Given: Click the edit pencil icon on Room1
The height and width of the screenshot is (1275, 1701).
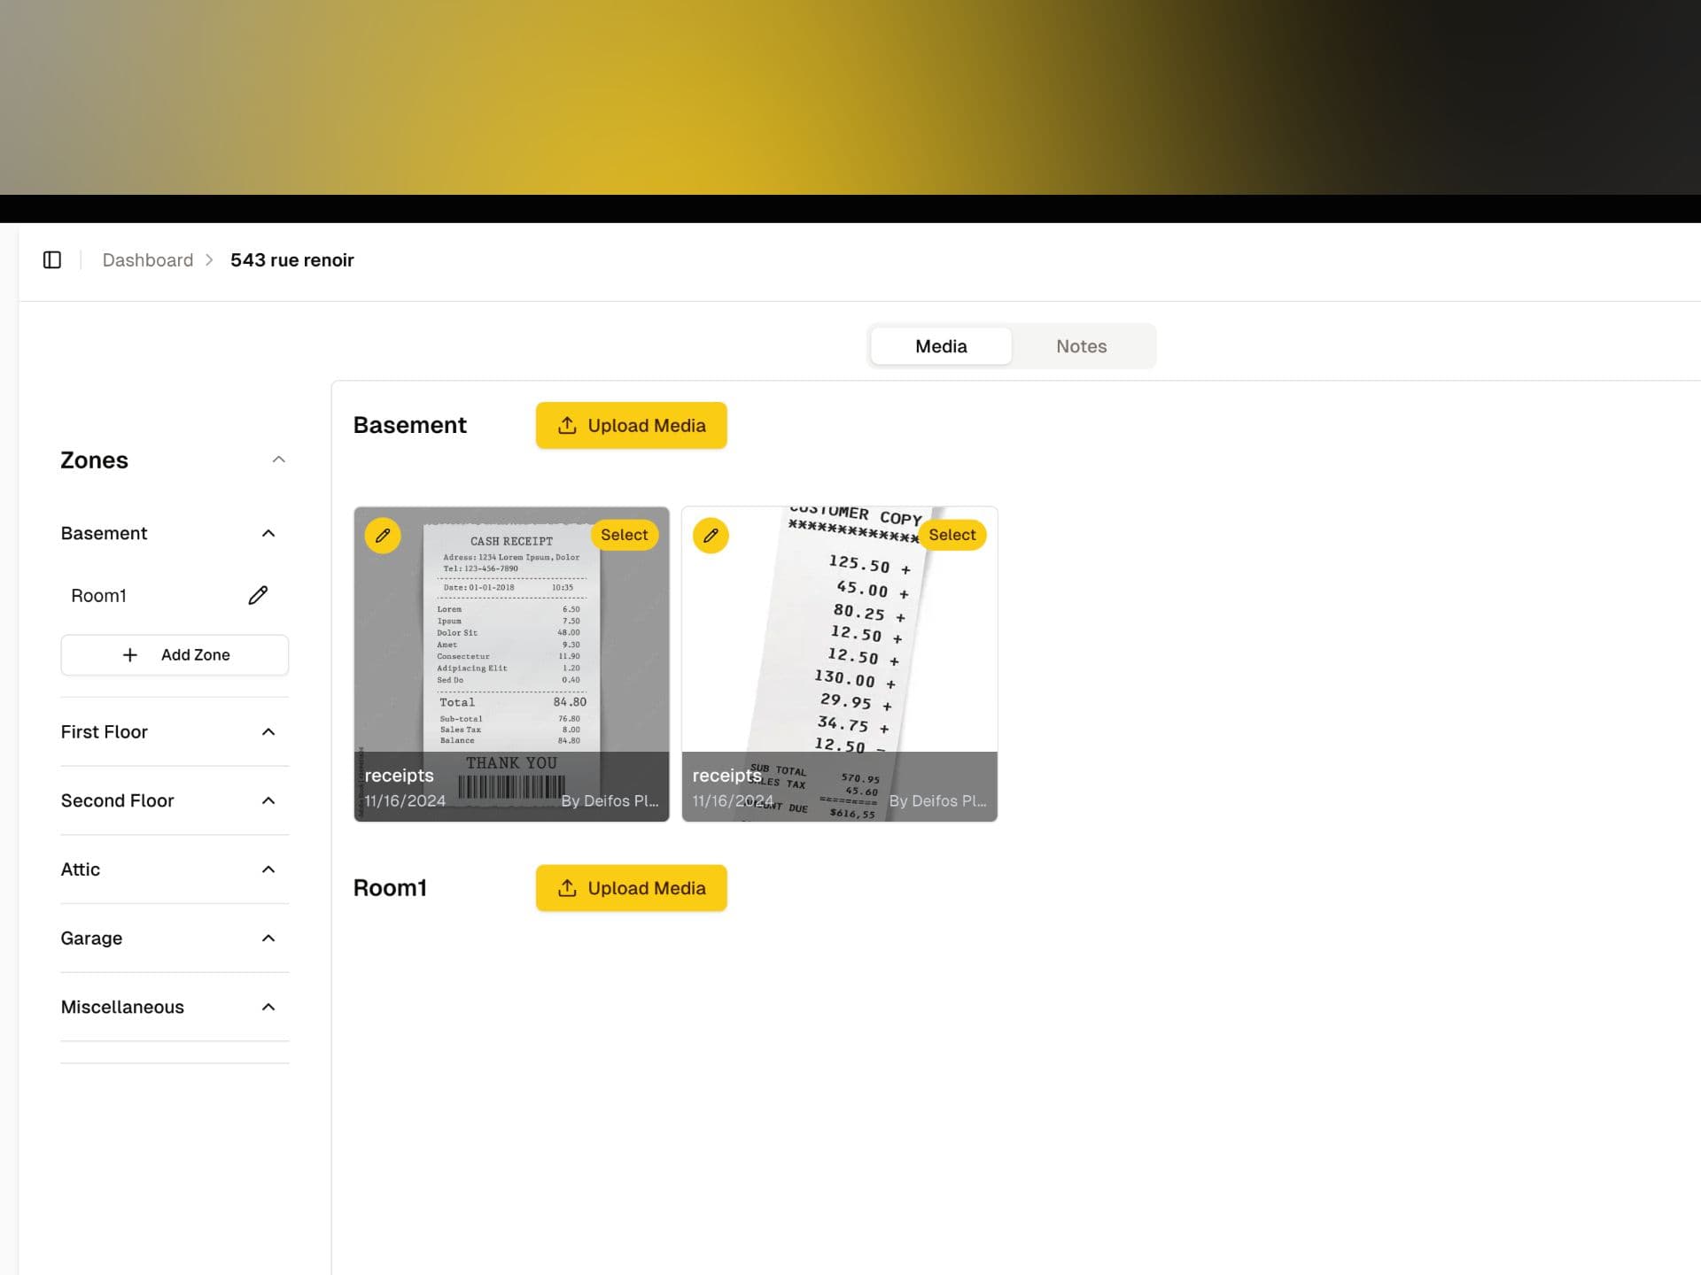Looking at the screenshot, I should click(x=260, y=595).
